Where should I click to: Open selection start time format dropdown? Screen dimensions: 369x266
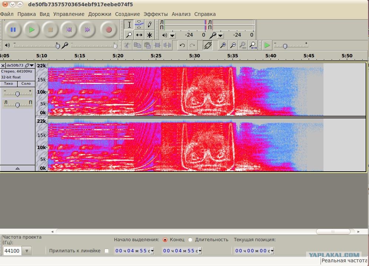tap(152, 251)
